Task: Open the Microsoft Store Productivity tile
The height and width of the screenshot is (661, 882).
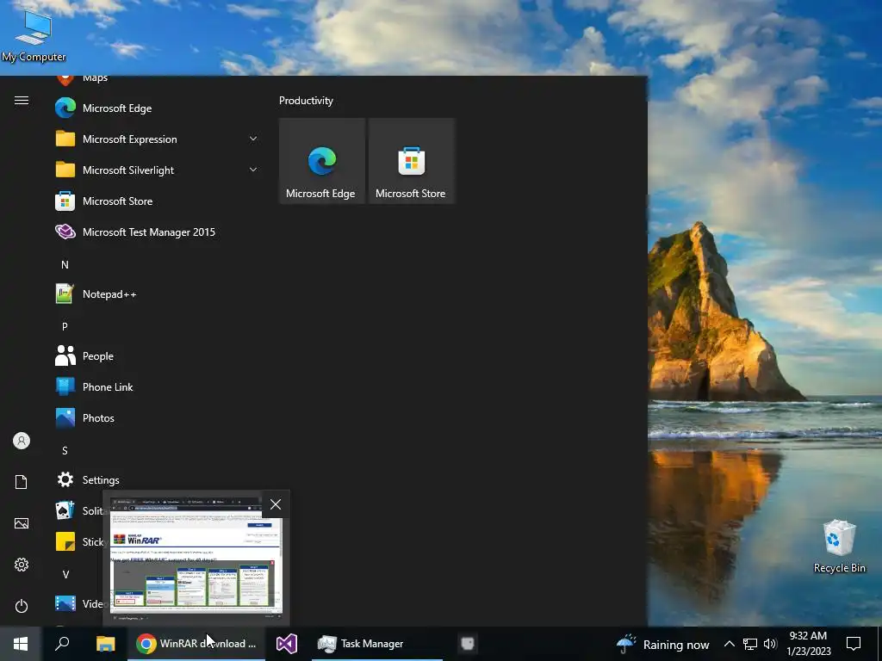Action: tap(411, 161)
